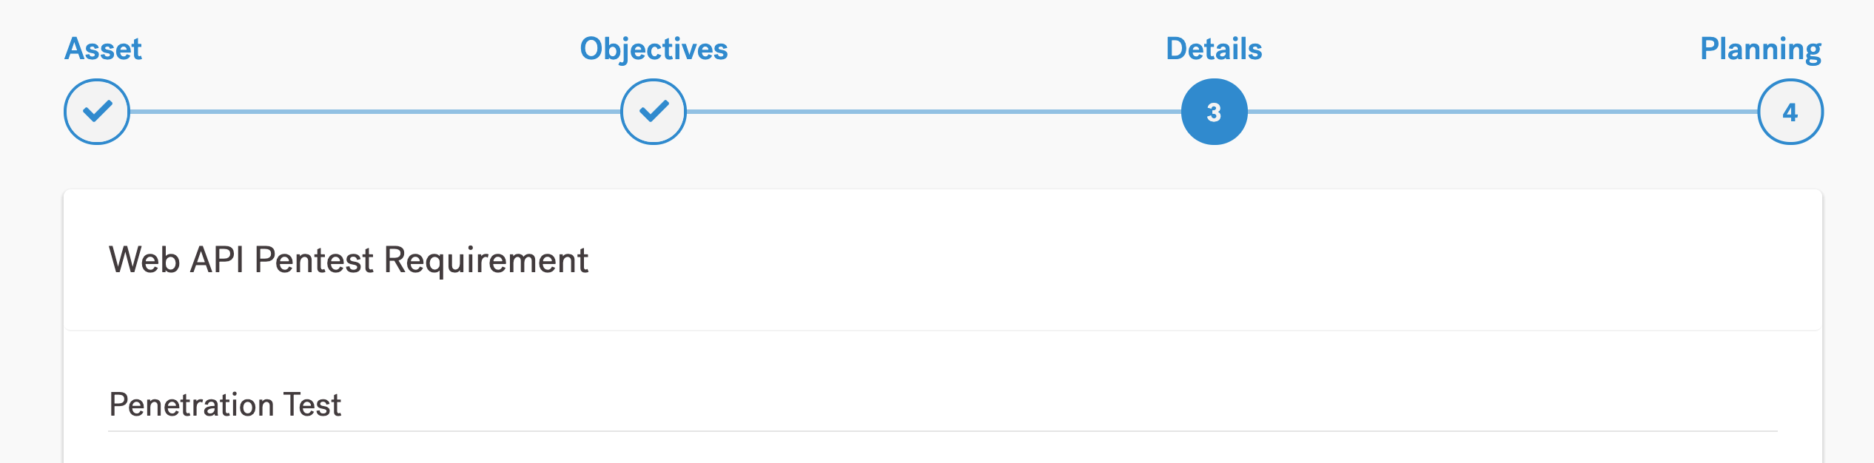Click the Objectives step checkmark circle

click(x=654, y=112)
